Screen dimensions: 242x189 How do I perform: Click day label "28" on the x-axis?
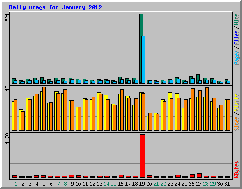(x=206, y=184)
